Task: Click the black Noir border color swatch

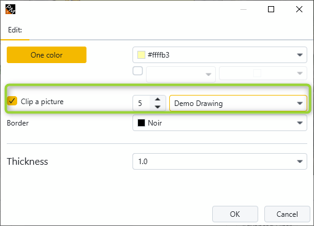Action: tap(141, 123)
